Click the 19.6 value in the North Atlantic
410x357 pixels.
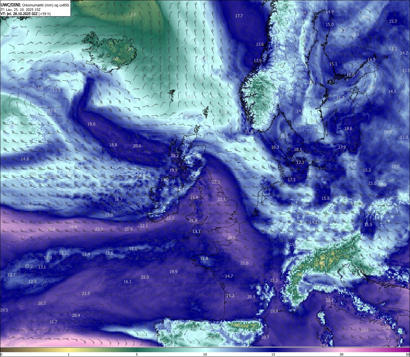pos(91,124)
